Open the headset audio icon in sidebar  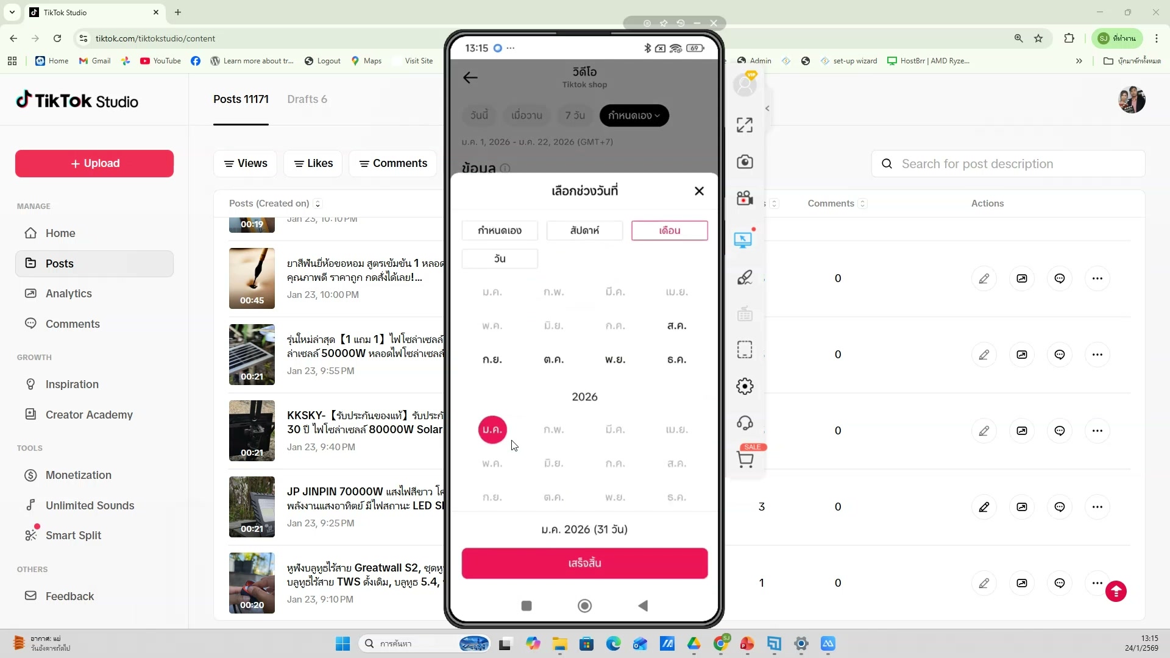tap(745, 423)
